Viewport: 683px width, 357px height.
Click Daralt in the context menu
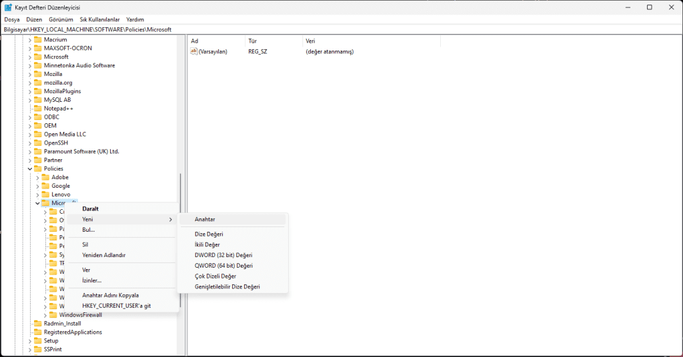coord(121,208)
